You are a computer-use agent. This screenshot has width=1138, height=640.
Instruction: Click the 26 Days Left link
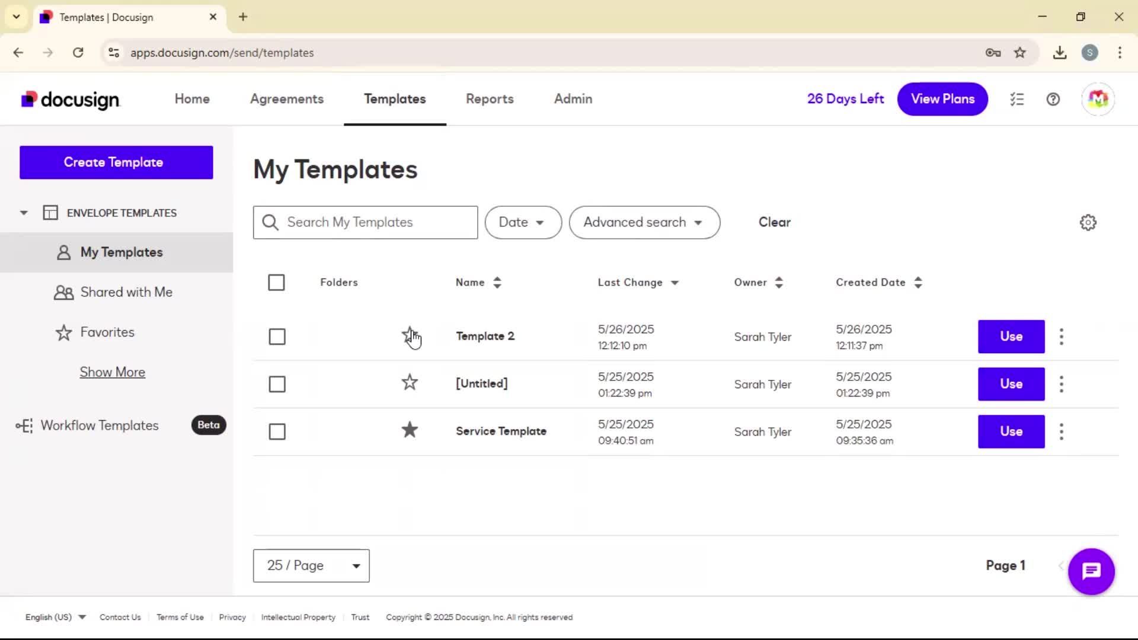(845, 99)
